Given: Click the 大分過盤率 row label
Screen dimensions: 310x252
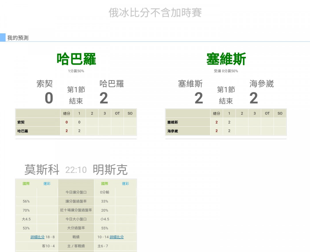Looking at the screenshot, I should point(76,228).
